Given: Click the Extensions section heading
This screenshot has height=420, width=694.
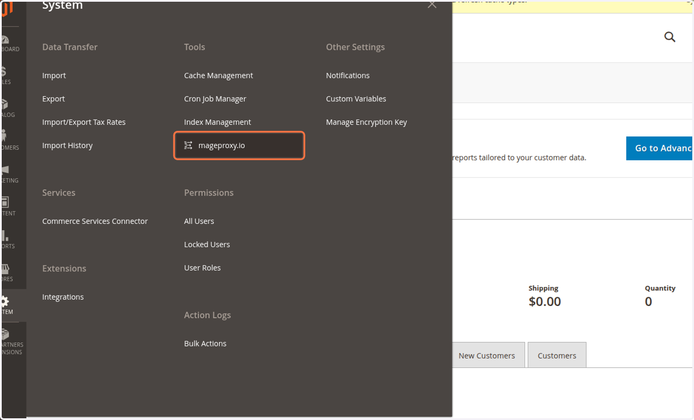Looking at the screenshot, I should (x=64, y=268).
